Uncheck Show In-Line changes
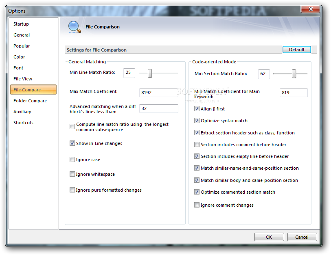Screen dimensions: 331x255 tap(72, 143)
